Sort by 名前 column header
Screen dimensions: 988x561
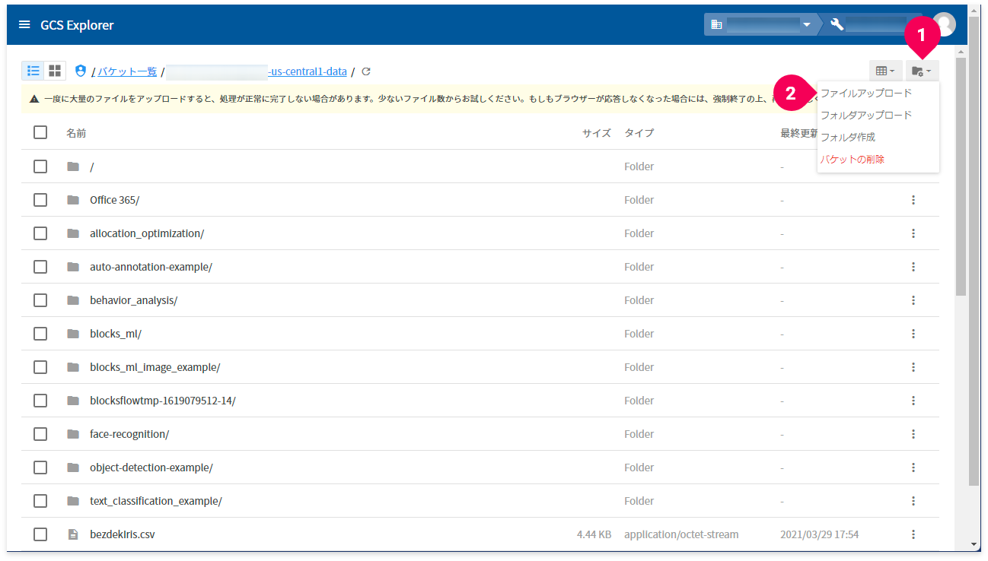click(76, 133)
